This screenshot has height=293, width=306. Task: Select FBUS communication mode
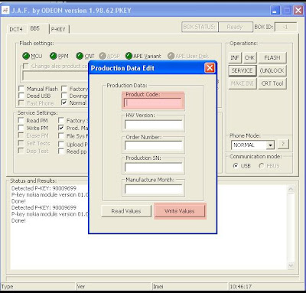click(262, 166)
